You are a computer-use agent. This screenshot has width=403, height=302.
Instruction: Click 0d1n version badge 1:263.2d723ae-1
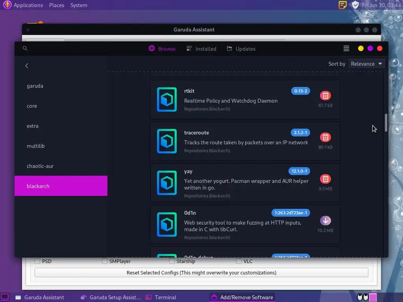[291, 213]
